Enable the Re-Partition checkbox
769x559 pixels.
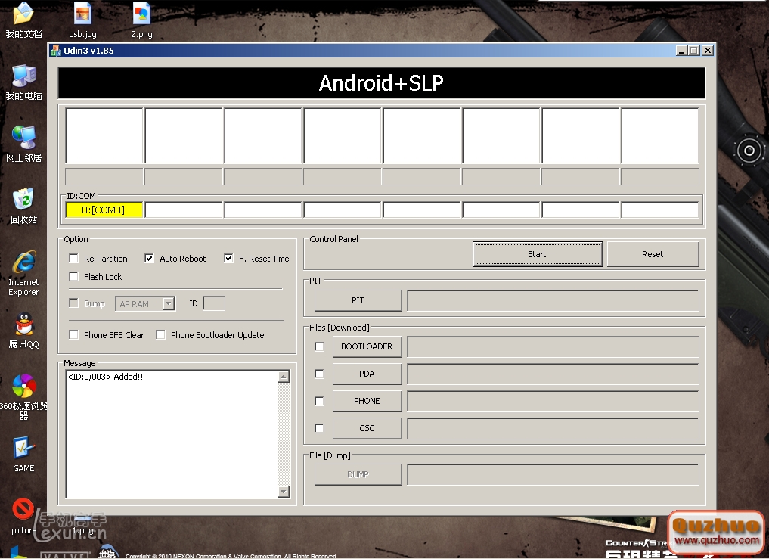point(74,259)
